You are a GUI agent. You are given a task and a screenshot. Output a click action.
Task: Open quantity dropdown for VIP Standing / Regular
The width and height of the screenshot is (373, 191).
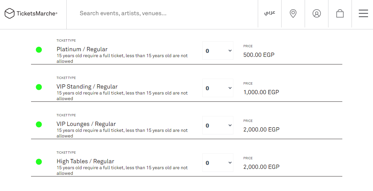click(x=218, y=88)
